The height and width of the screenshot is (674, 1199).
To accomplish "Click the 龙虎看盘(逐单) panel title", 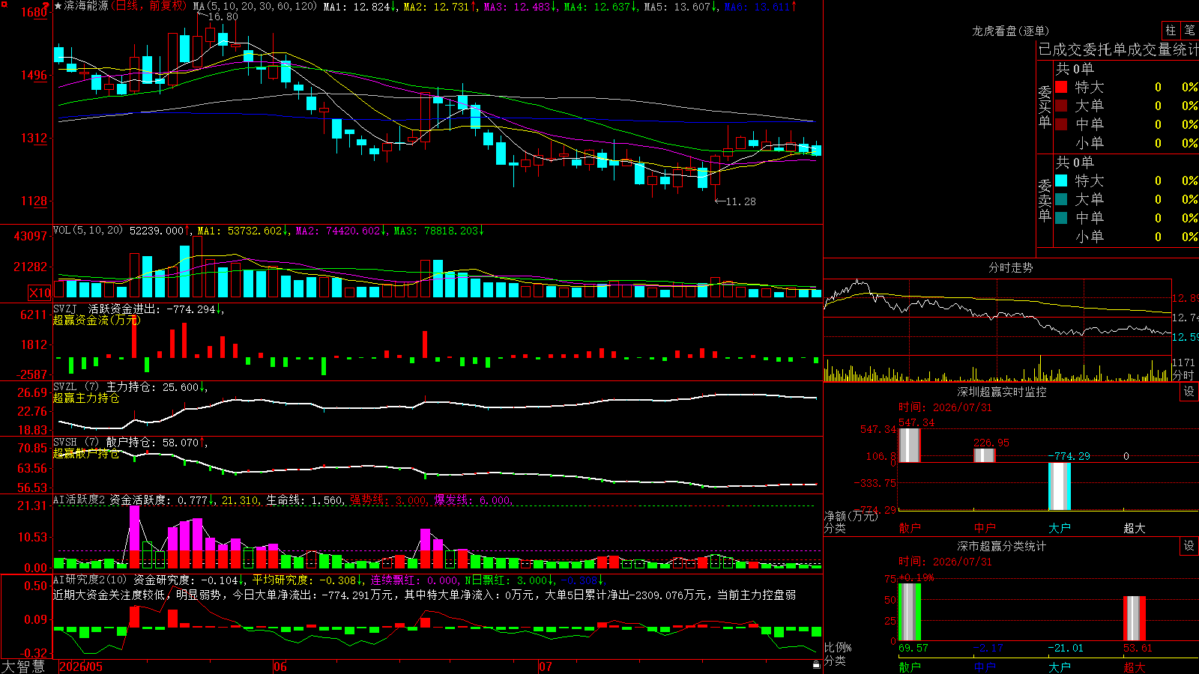I will pos(1010,31).
